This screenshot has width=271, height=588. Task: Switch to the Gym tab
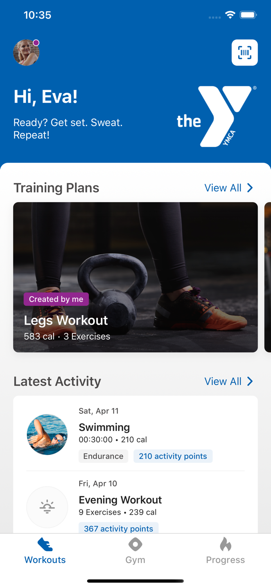(135, 551)
